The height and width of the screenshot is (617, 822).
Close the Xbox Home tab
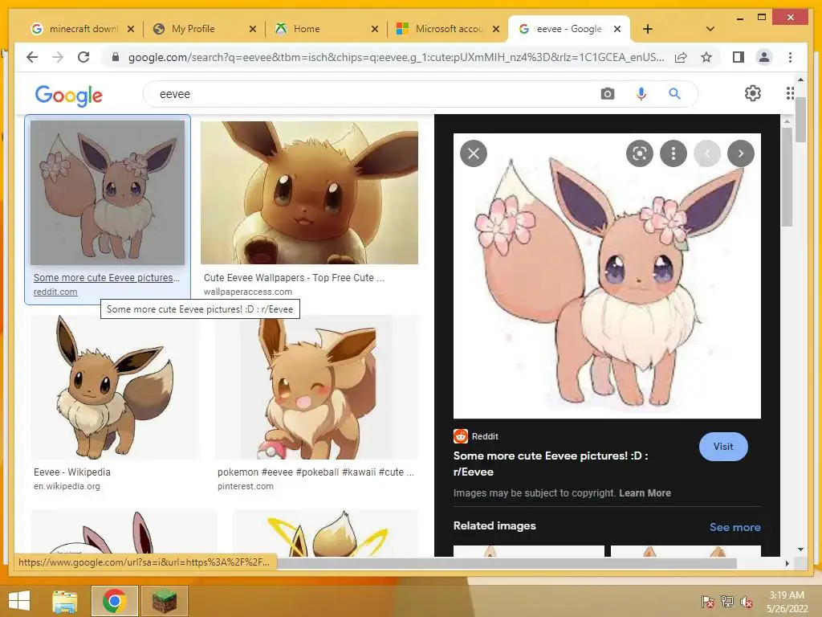374,29
